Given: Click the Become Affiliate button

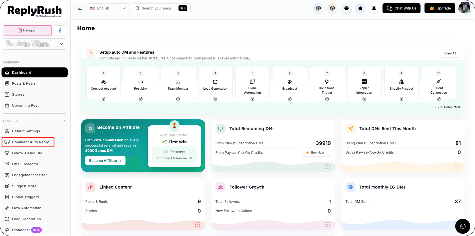Looking at the screenshot, I should click(105, 161).
